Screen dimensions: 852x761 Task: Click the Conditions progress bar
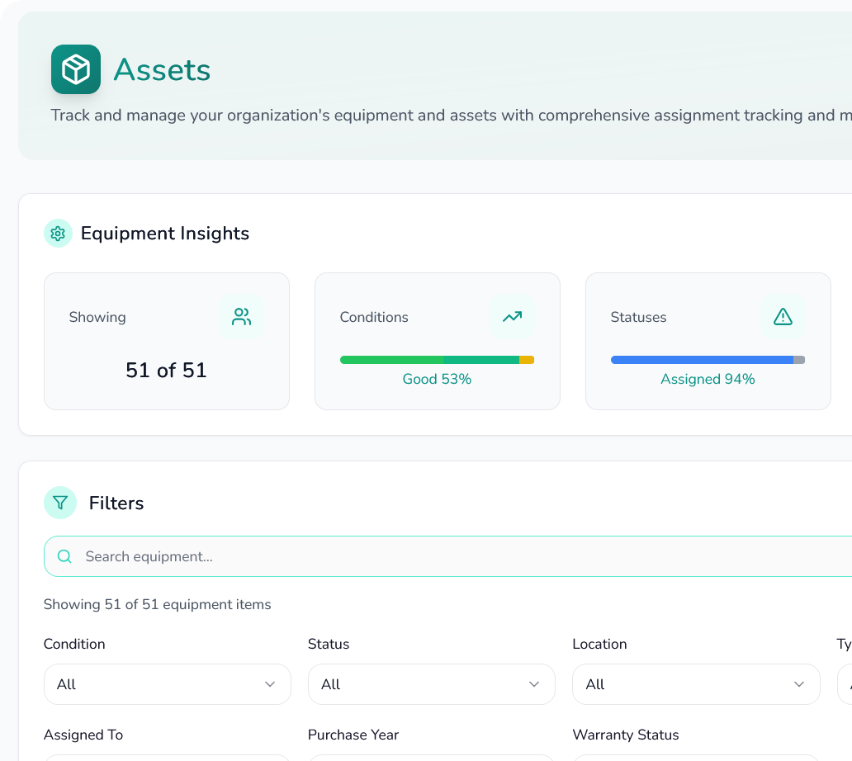(437, 359)
